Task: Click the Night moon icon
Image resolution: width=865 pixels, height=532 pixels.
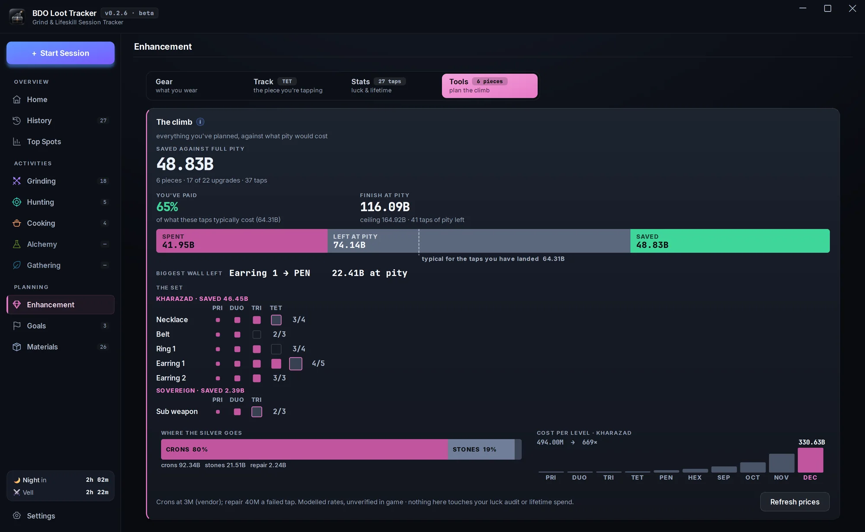Action: (x=17, y=480)
